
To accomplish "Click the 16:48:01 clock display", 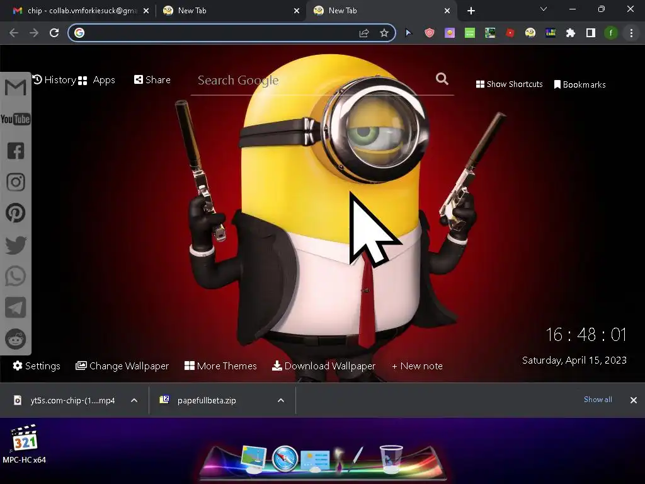I will [586, 335].
